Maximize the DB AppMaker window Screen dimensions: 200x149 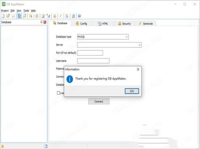click(185, 4)
